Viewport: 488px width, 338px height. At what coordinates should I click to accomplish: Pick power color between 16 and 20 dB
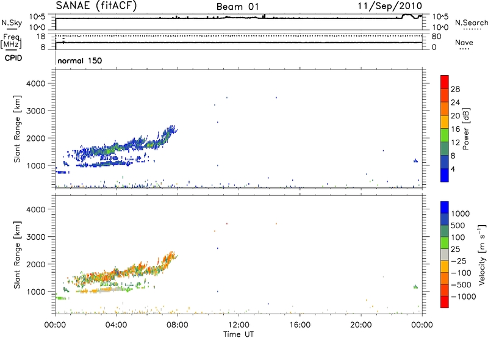coord(445,122)
